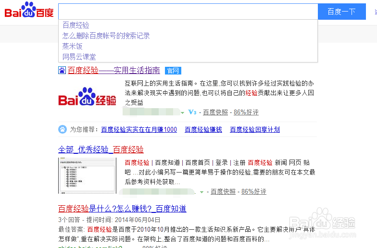Click the round paw icon beside 为您推荐
Screen dimensions: 377x248
[63, 129]
